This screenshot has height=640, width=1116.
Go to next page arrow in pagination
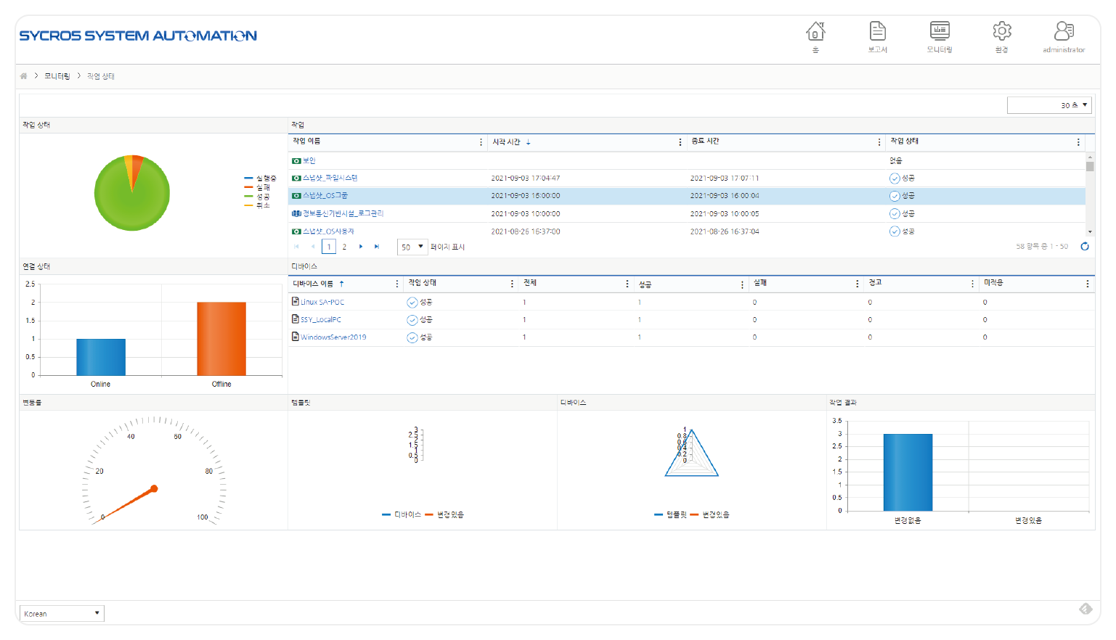pyautogui.click(x=361, y=247)
